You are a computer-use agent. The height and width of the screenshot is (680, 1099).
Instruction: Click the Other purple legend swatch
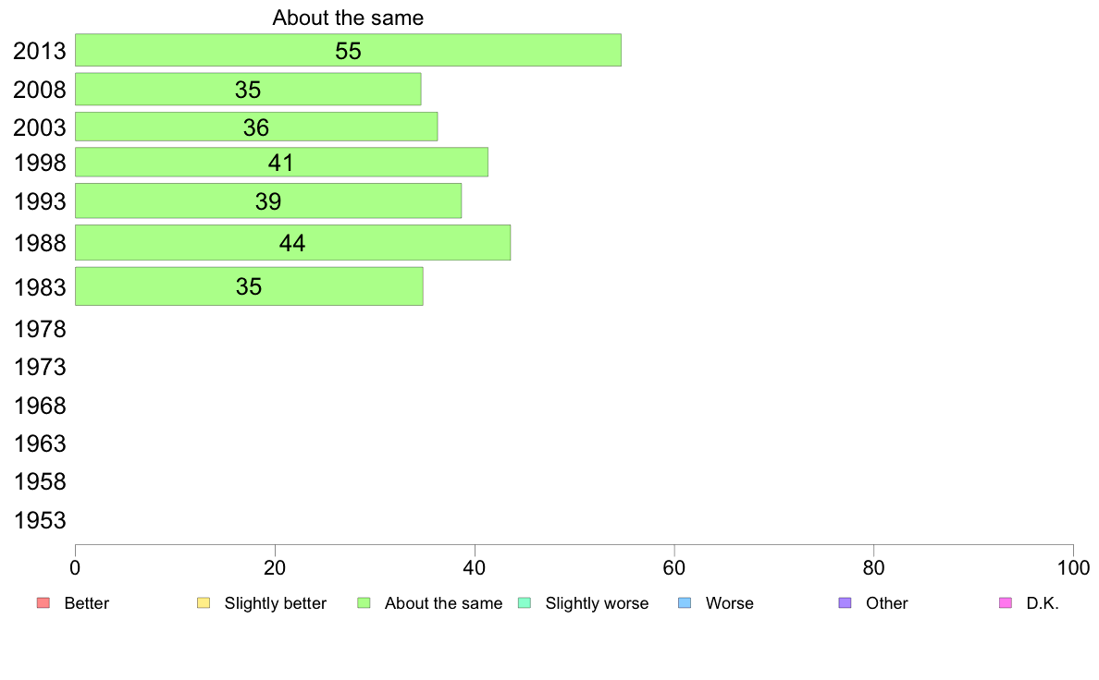(846, 603)
